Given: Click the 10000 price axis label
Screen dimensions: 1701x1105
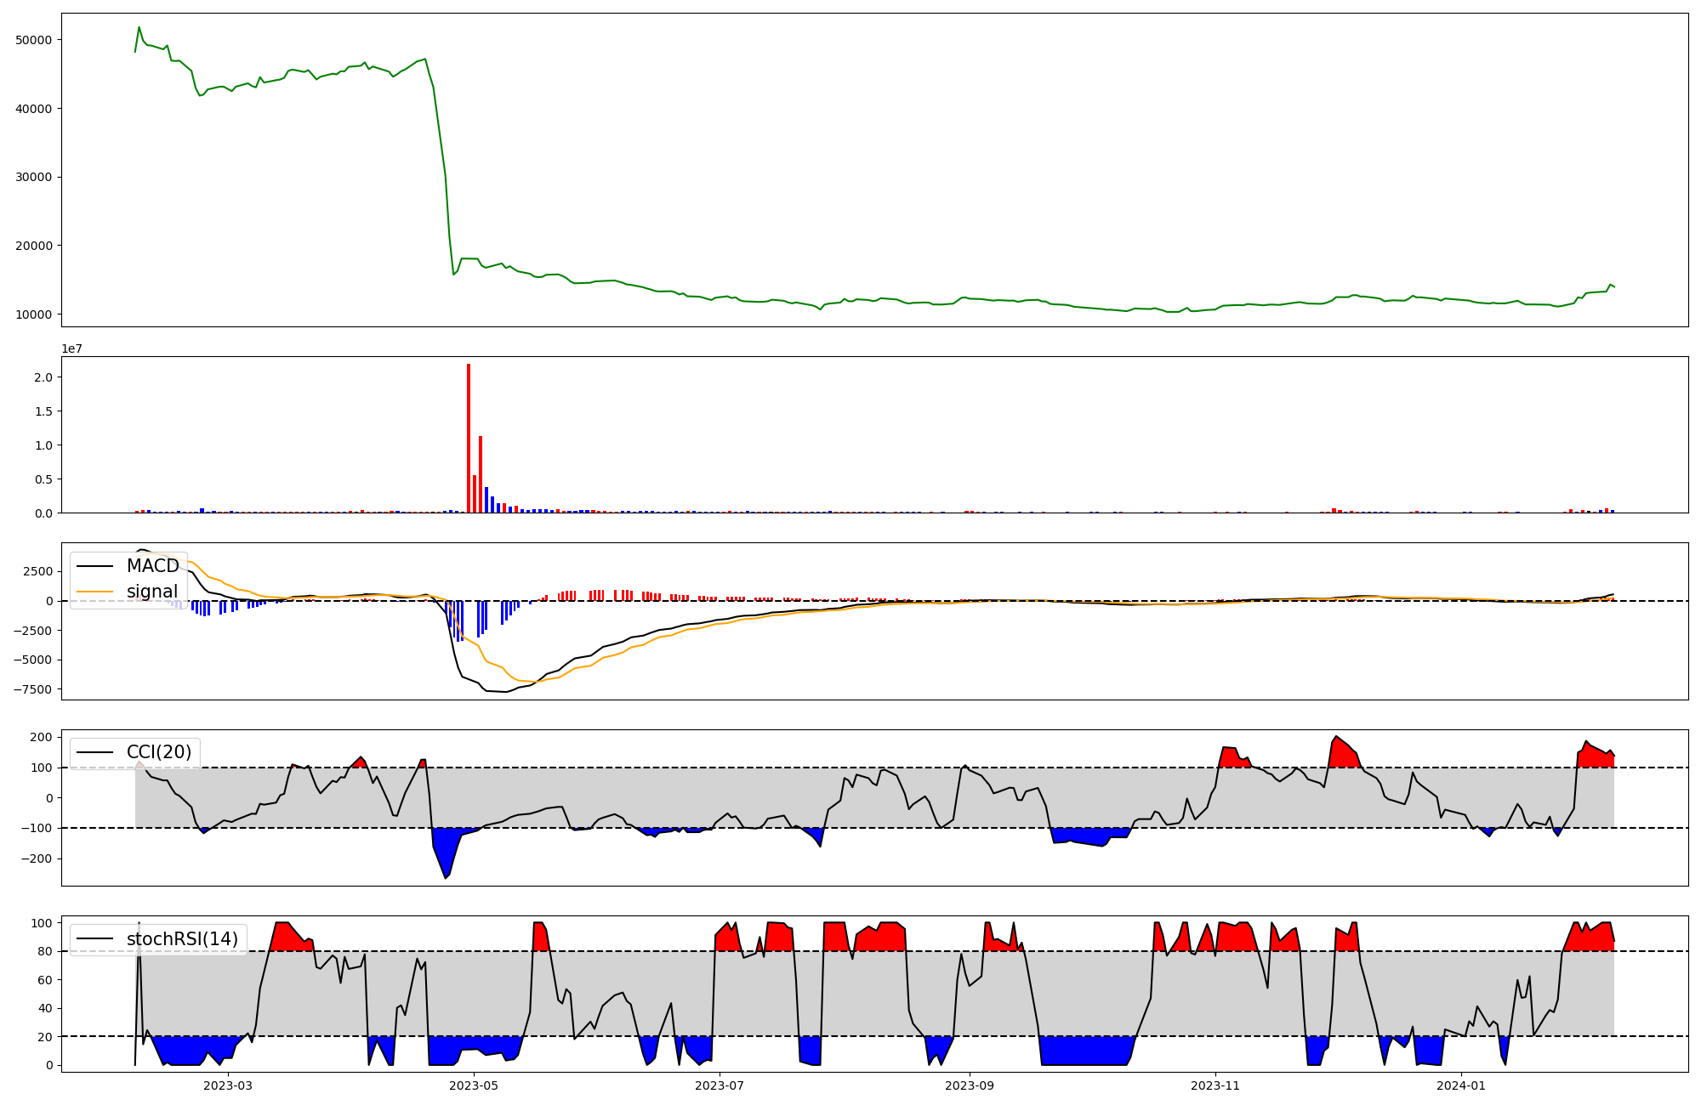Looking at the screenshot, I should pos(34,314).
